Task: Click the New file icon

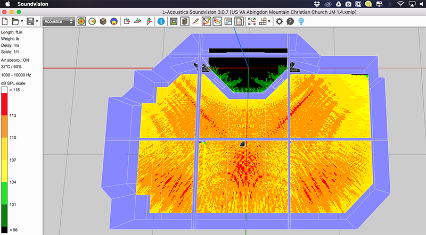Action: 5,22
